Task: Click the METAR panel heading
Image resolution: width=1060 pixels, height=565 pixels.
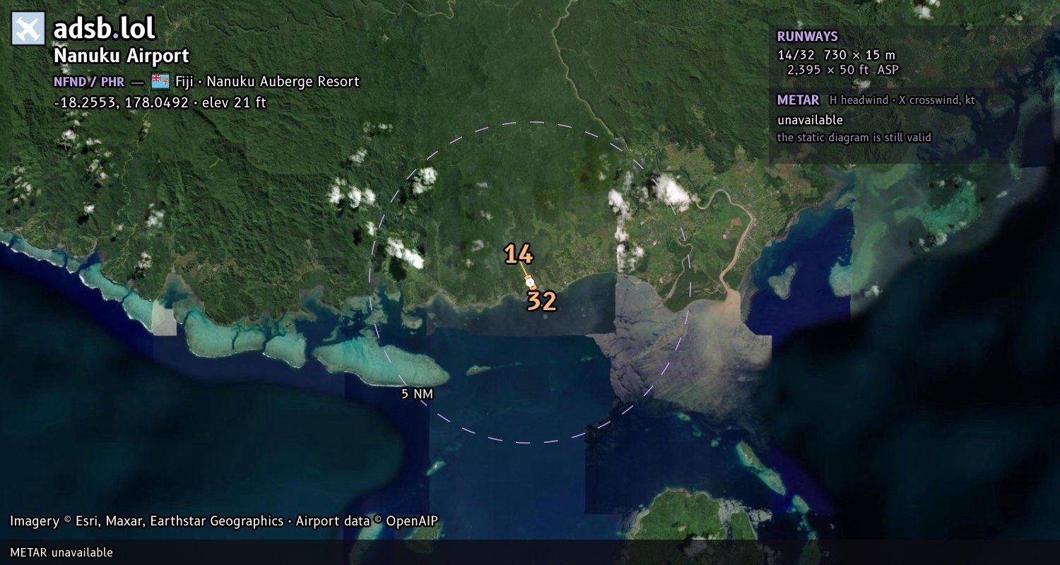Action: pyautogui.click(x=799, y=100)
